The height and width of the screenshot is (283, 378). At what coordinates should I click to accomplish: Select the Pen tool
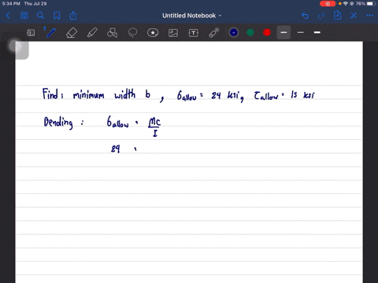pyautogui.click(x=51, y=33)
